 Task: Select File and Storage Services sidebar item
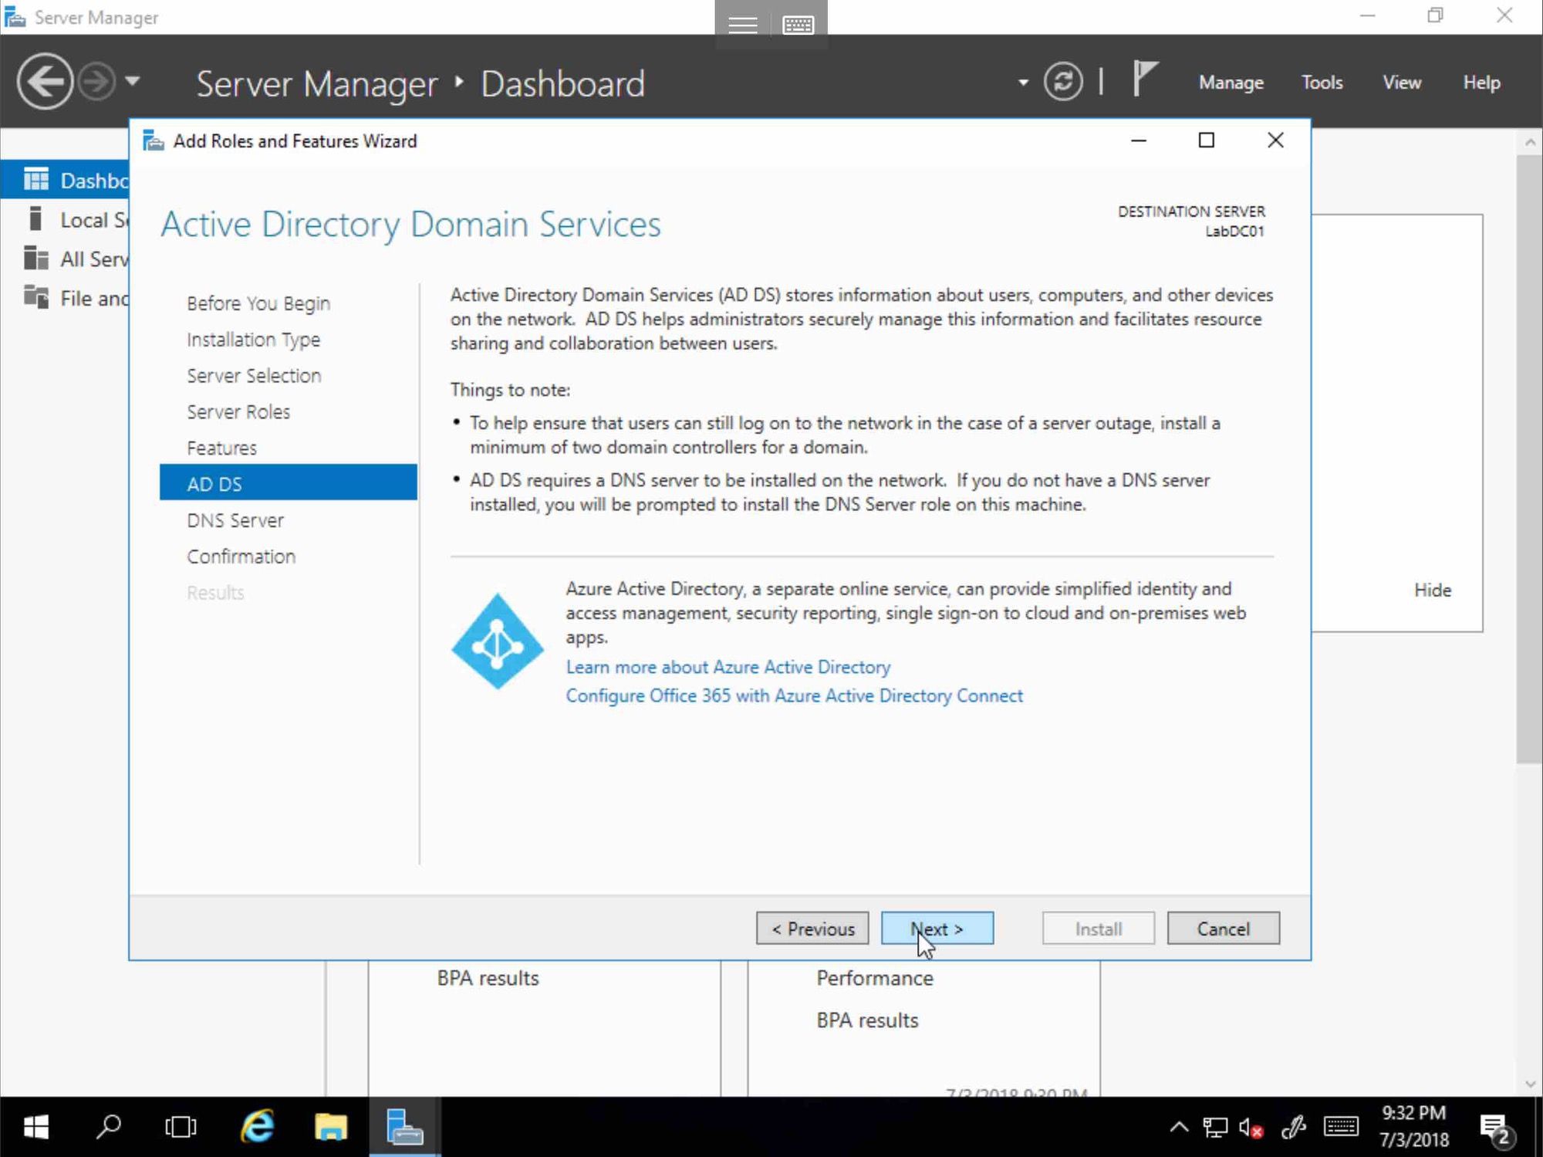[66, 298]
